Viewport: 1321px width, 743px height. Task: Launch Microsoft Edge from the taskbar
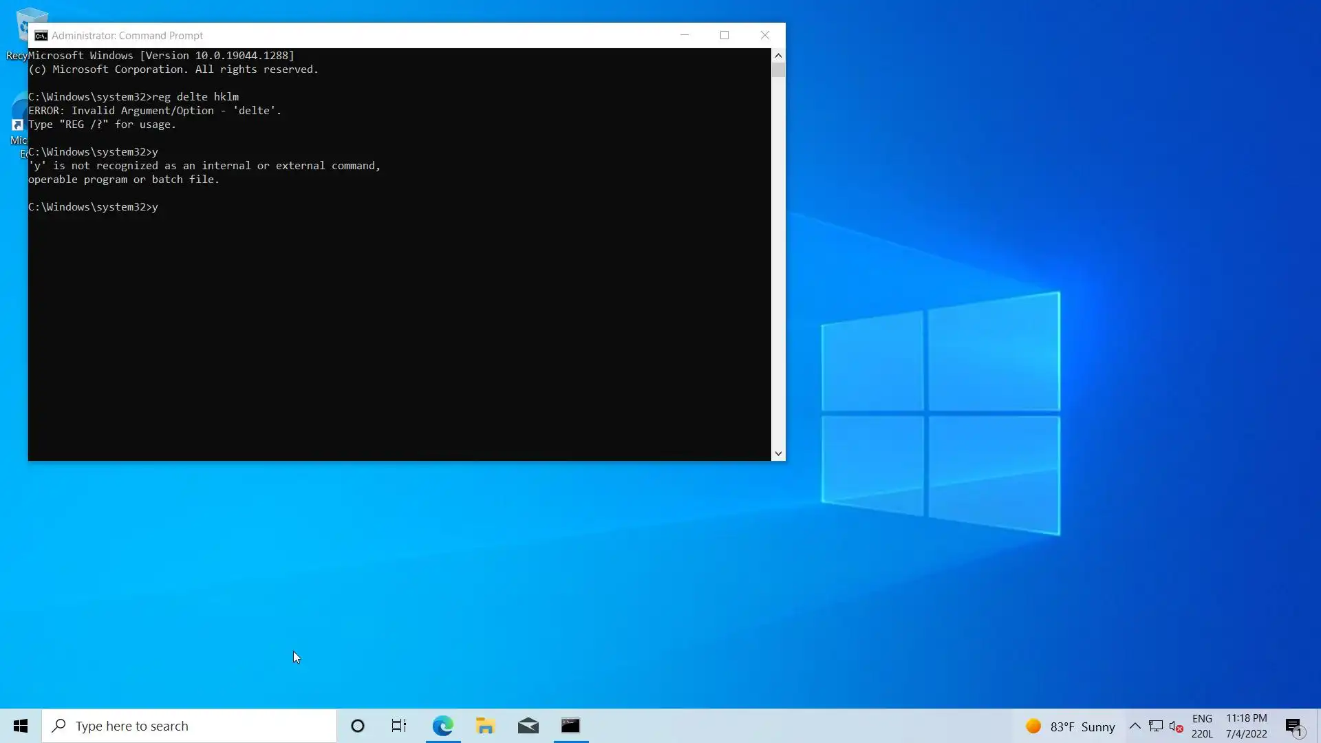pos(443,726)
